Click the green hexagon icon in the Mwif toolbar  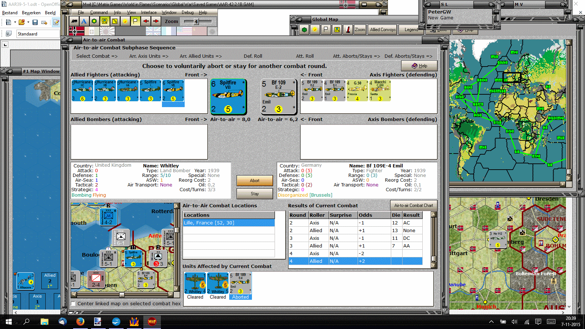tap(94, 21)
